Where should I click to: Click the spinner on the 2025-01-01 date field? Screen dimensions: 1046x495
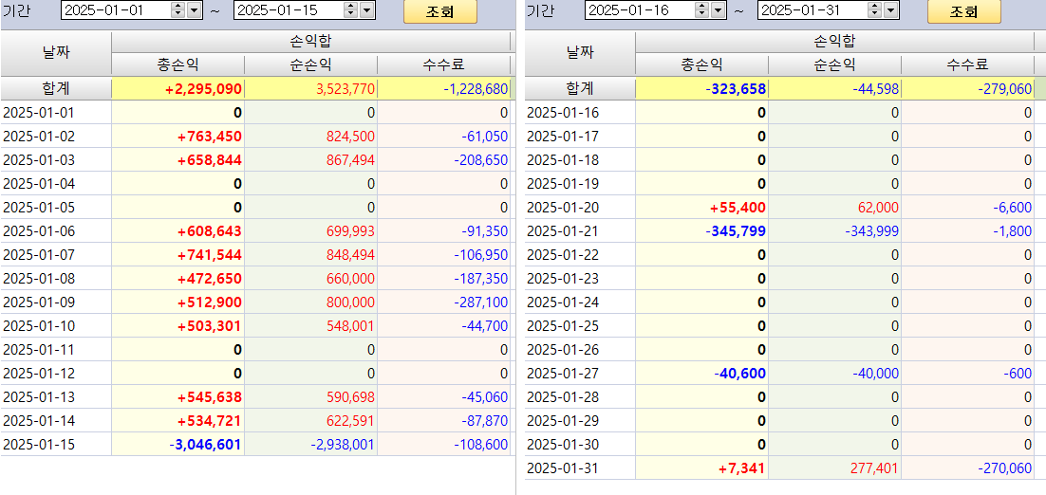178,10
